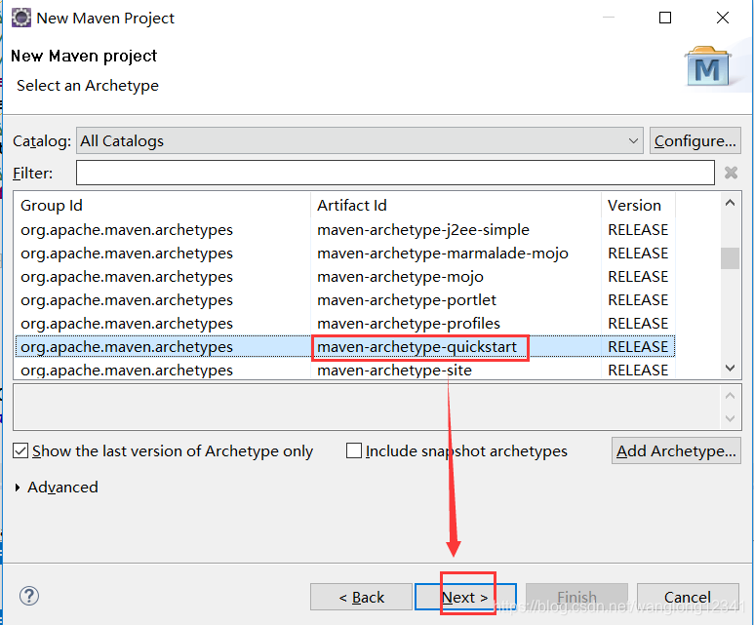754x625 pixels.
Task: Select the maven-archetype-quickstart row
Action: pos(344,347)
